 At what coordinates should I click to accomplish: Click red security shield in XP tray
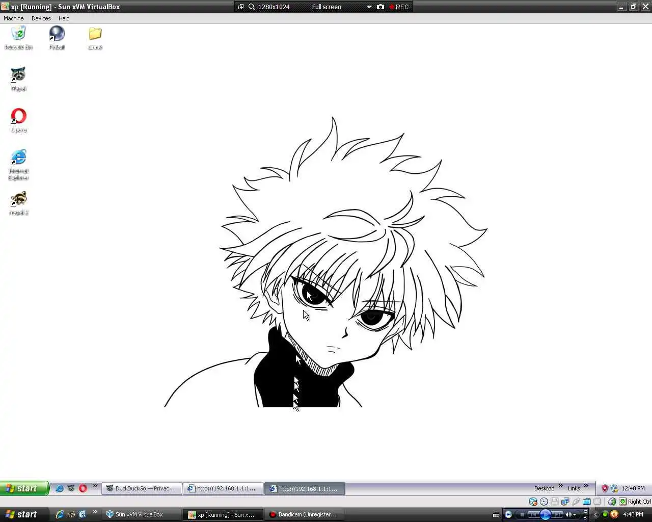(605, 488)
